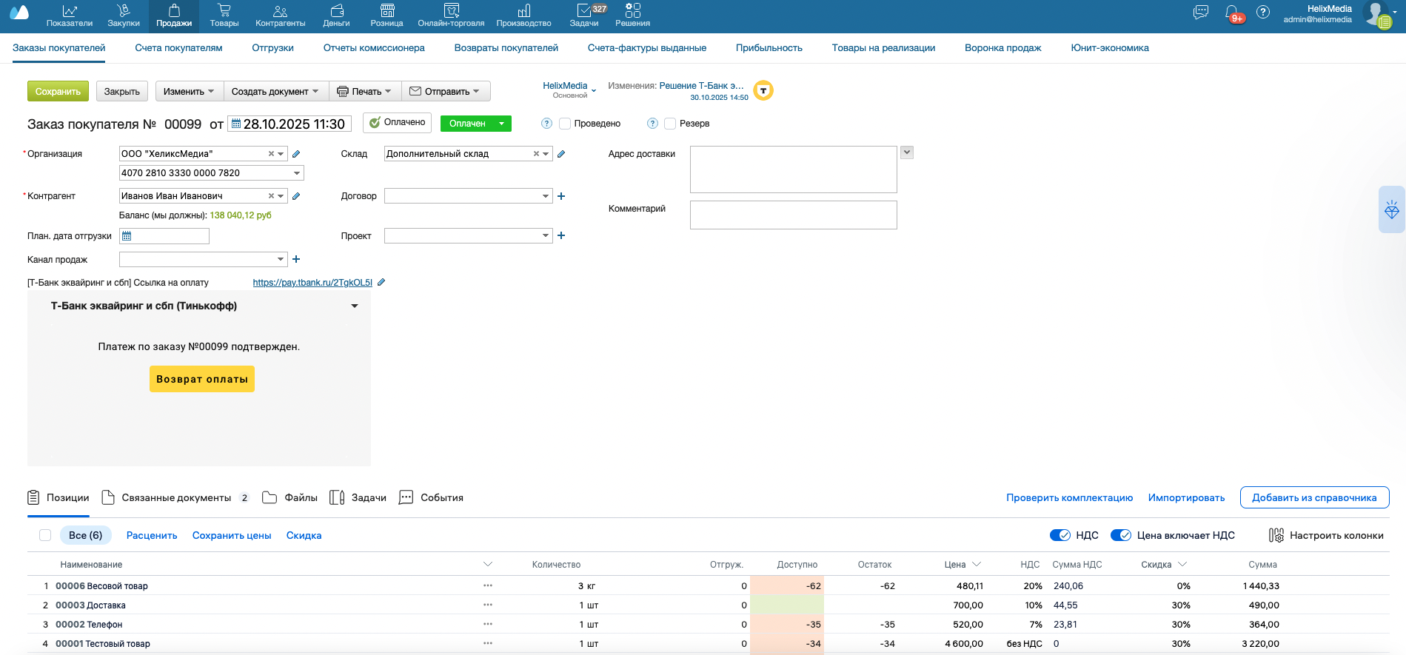Open the help question mark icon in header
Screen dimensions: 1406x655
[1263, 13]
